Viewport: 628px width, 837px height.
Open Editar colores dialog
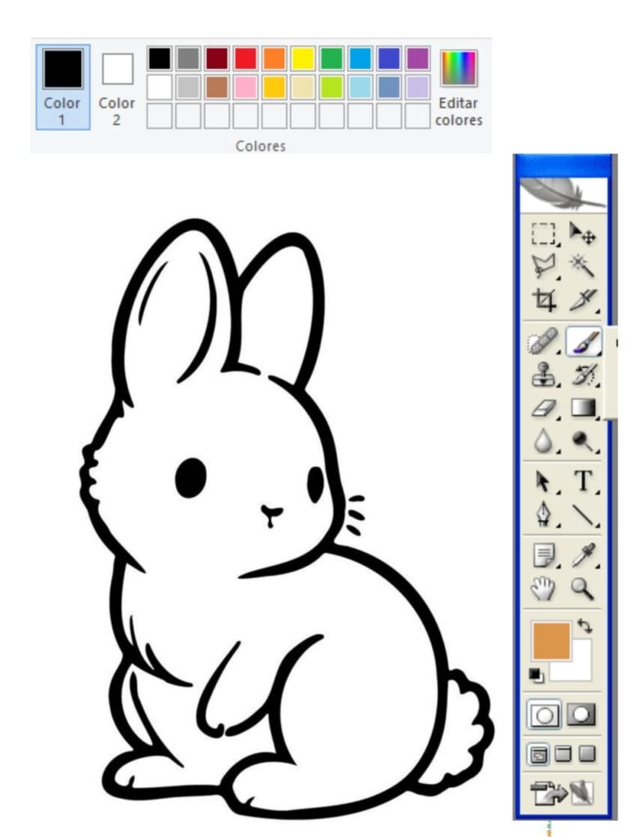[x=458, y=88]
